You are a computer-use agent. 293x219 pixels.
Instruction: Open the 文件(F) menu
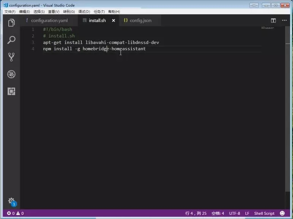click(x=10, y=12)
